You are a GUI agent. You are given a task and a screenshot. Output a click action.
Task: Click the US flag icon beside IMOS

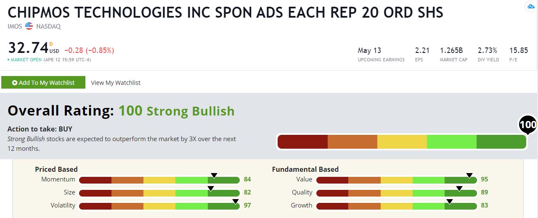pyautogui.click(x=29, y=26)
